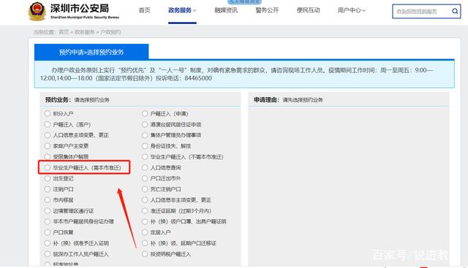Click the 申请理由 heading
The image size is (468, 268).
tap(266, 100)
